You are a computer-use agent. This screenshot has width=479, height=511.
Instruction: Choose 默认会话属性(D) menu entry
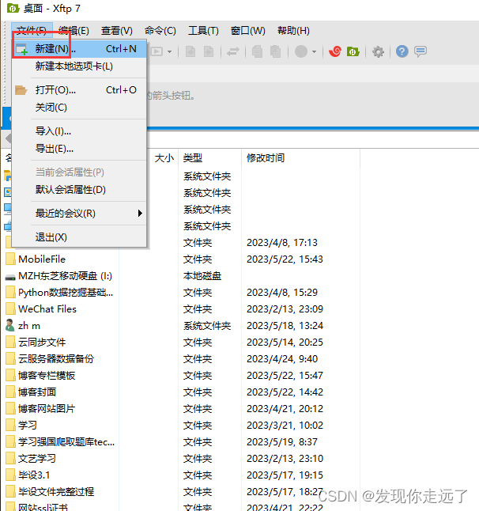[79, 189]
